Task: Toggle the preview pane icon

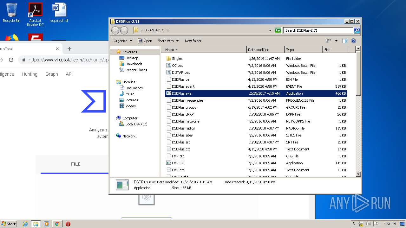Action: (345, 41)
